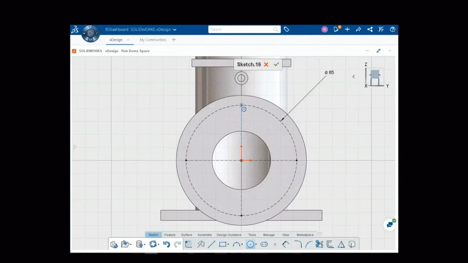Click the Offset entities tool
468x263 pixels.
(330, 244)
